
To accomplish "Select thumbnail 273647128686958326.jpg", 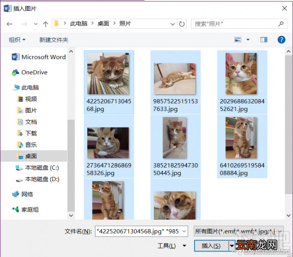I will click(x=109, y=146).
